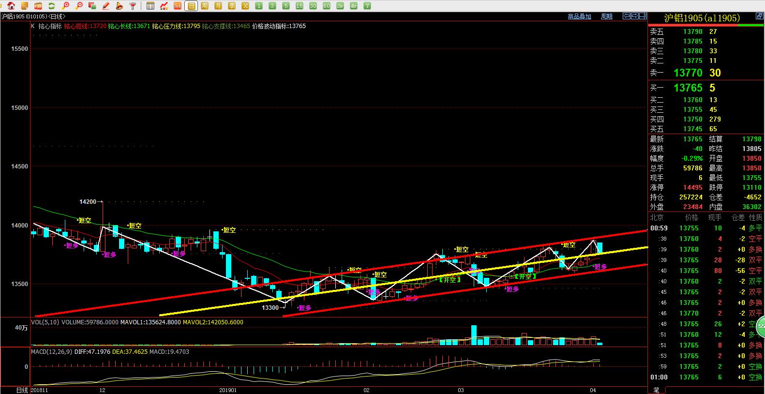Click the alert bell icon

pos(119,6)
